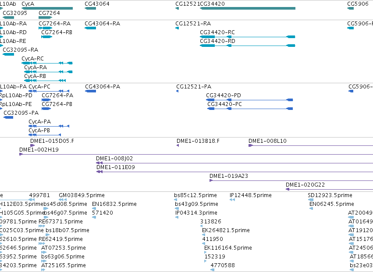
Task: Select EST EK264821.5prime
Action: click(226, 231)
